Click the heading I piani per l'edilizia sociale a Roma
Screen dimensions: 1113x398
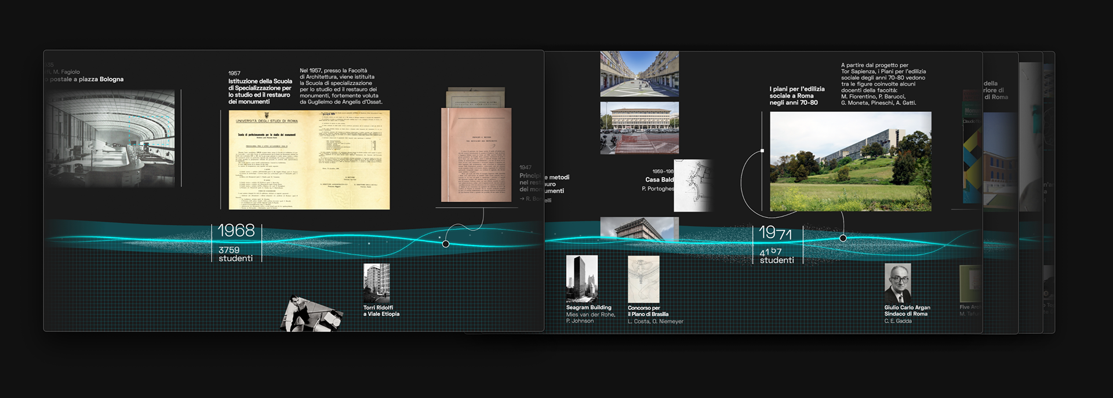point(797,96)
